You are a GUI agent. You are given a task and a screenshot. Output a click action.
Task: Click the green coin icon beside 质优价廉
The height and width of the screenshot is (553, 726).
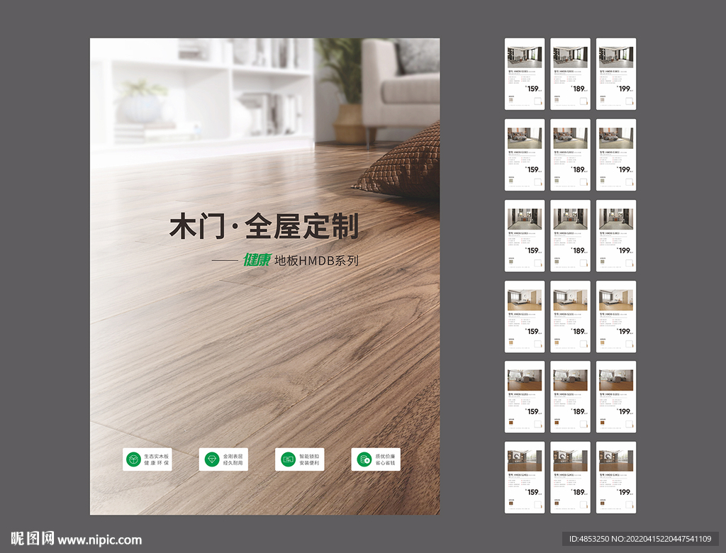pyautogui.click(x=364, y=459)
